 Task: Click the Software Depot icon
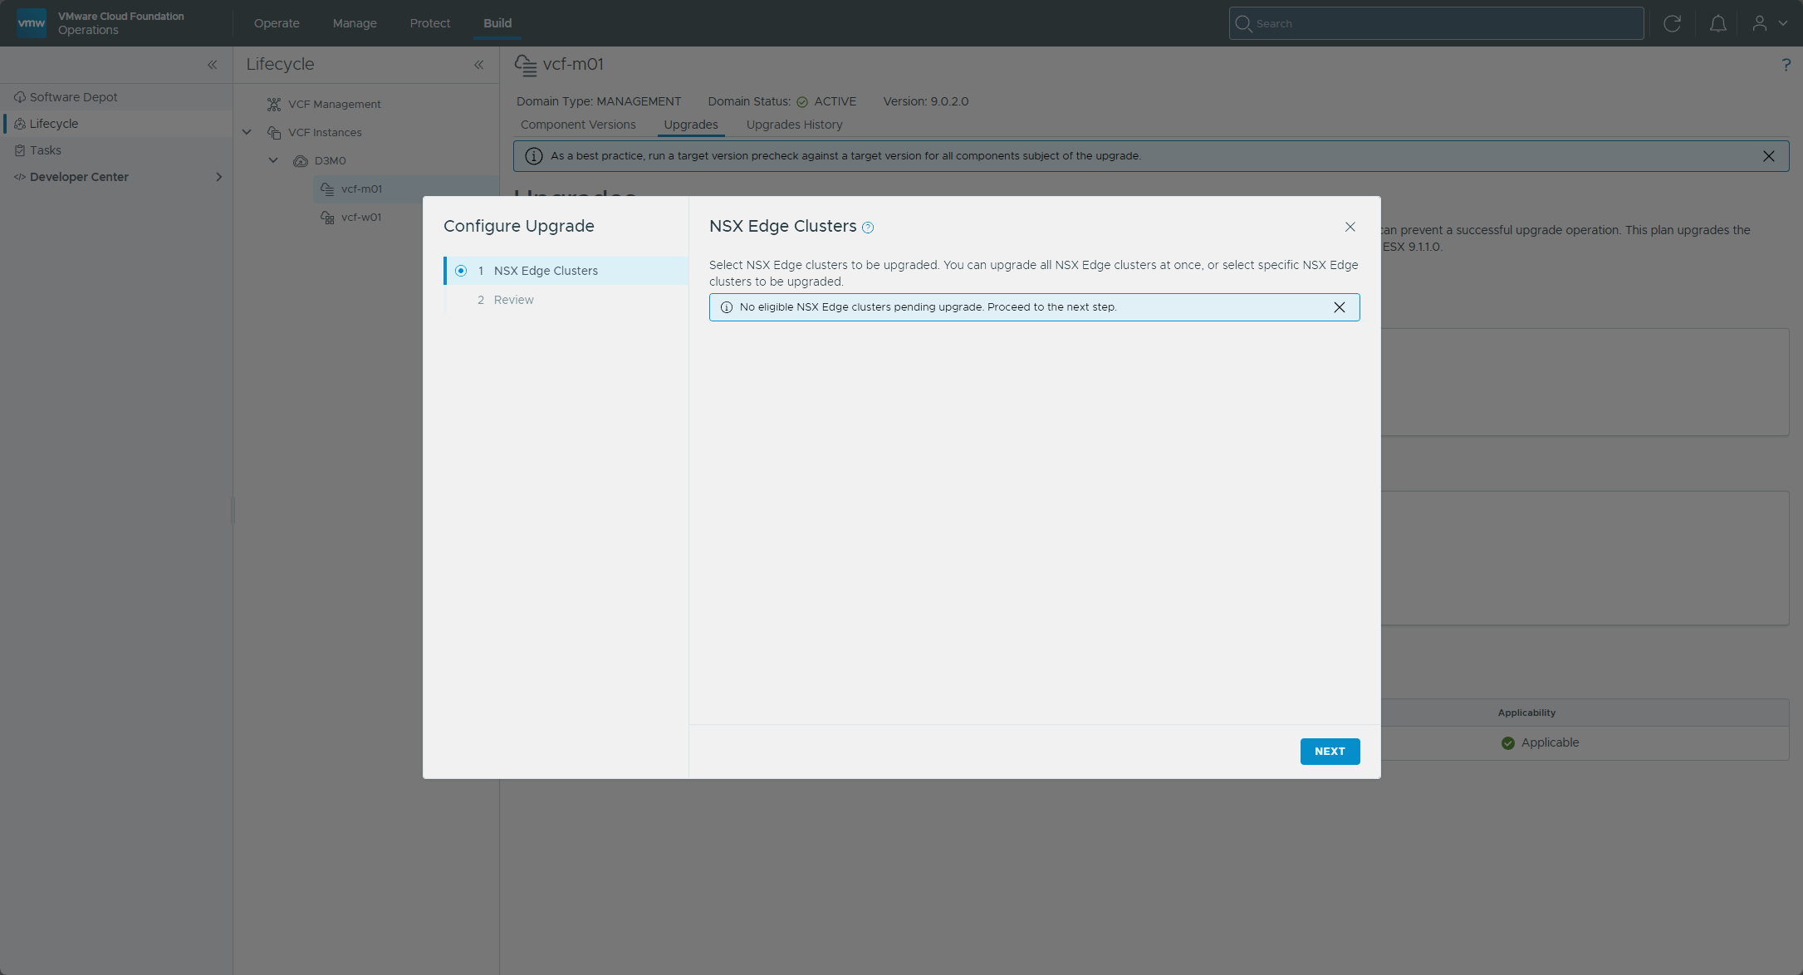point(20,97)
